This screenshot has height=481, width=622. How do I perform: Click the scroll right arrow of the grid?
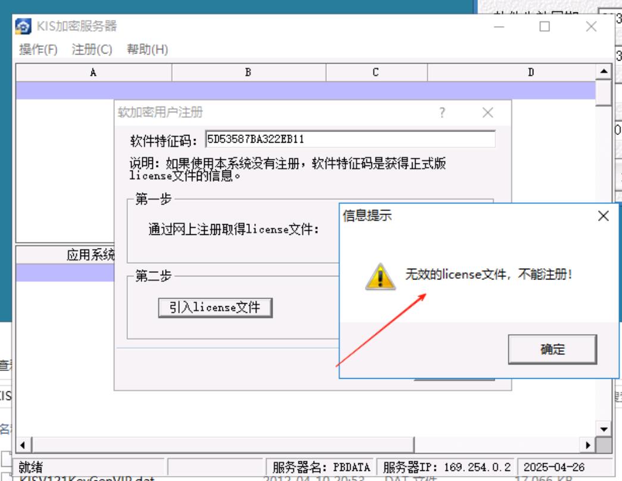pos(588,445)
